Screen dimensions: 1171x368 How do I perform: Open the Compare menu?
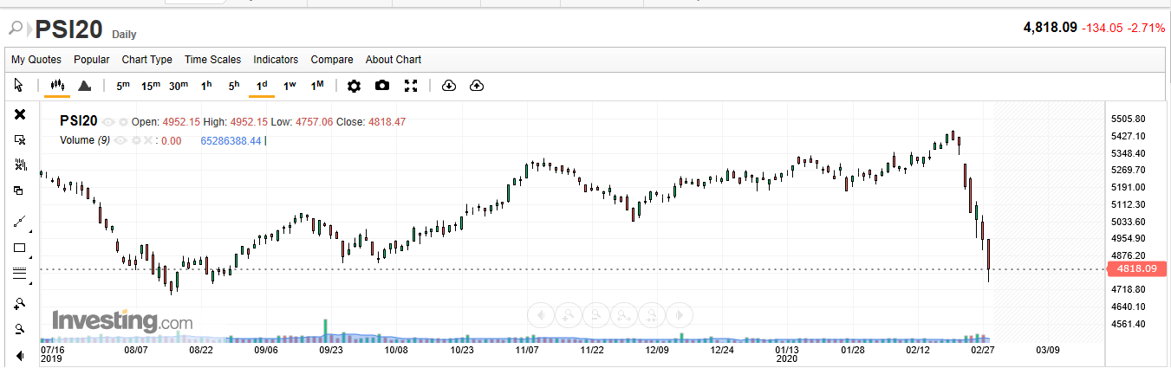[x=332, y=60]
